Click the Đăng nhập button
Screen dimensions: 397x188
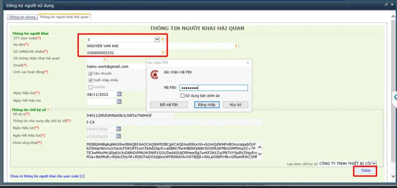[207, 105]
